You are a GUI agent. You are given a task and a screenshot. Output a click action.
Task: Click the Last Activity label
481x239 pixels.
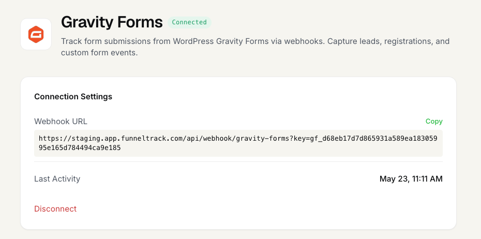point(57,179)
